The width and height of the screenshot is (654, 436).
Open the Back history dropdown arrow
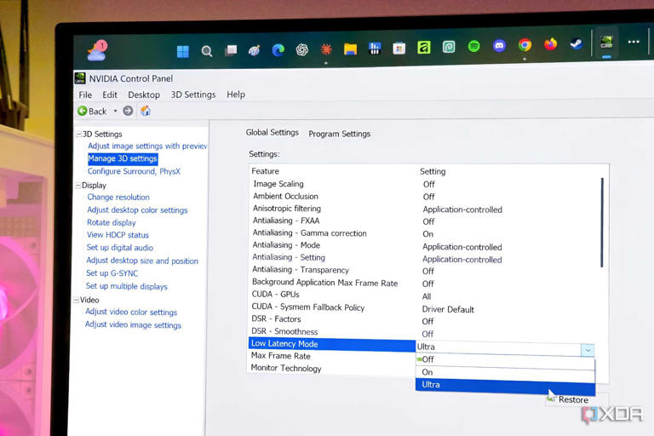tap(116, 111)
